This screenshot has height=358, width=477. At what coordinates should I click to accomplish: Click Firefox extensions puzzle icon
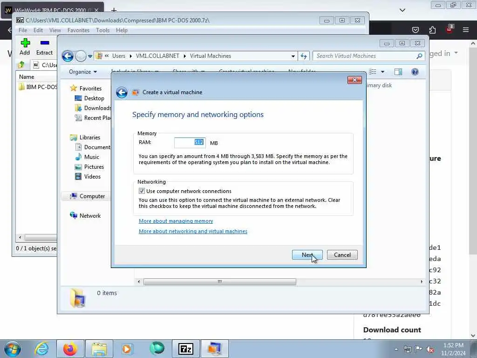(432, 30)
